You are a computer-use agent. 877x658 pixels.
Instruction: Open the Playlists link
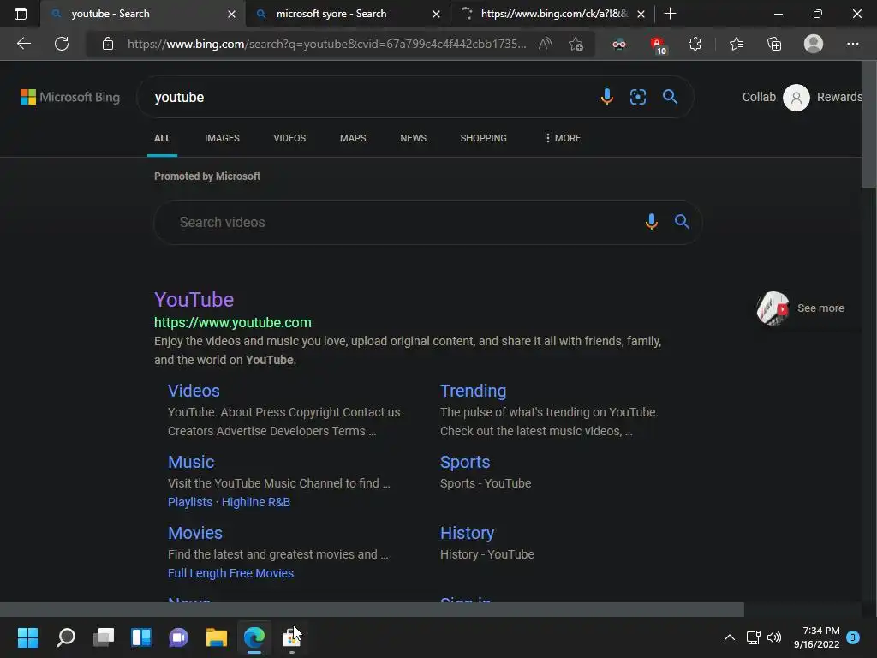point(190,502)
